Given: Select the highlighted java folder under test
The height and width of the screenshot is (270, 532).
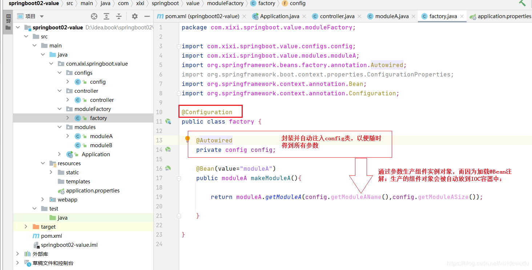Looking at the screenshot, I should click(x=63, y=218).
